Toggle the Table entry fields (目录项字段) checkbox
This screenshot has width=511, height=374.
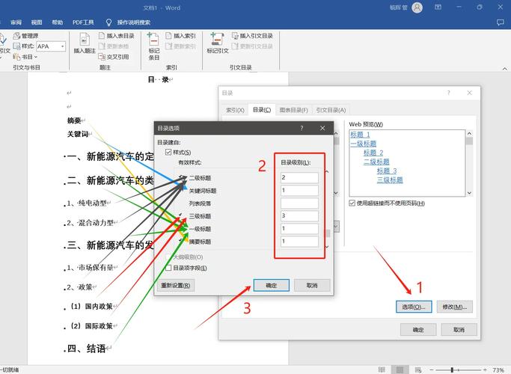[168, 268]
